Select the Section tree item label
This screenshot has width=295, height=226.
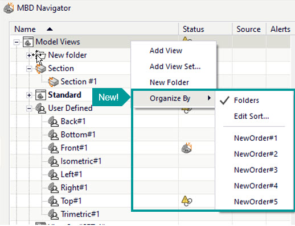(x=61, y=69)
